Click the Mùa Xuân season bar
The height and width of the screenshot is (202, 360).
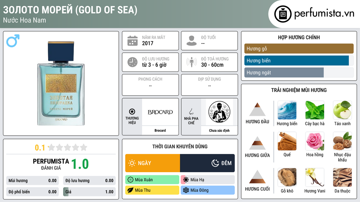coord(152,180)
